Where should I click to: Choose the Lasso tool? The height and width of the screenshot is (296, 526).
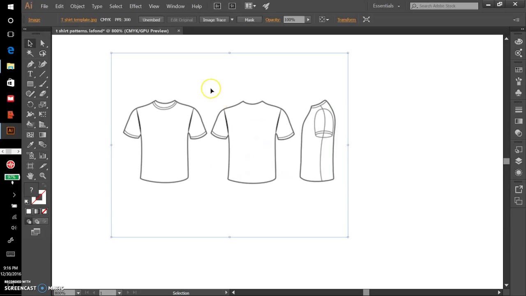tap(43, 53)
